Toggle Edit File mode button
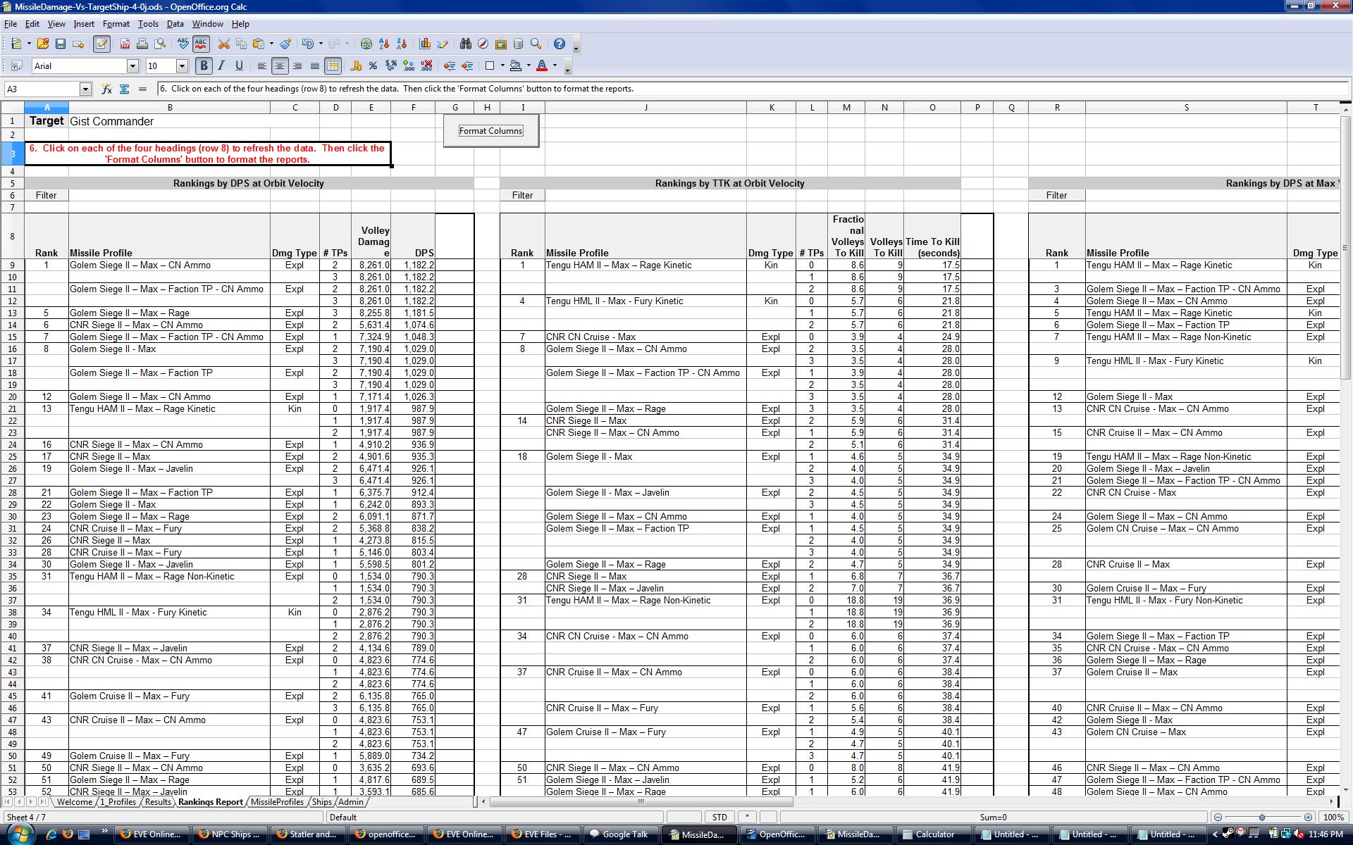The height and width of the screenshot is (845, 1353). 101,44
